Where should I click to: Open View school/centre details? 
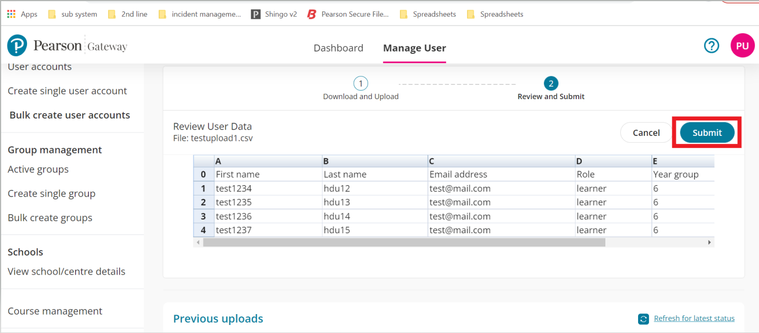[x=66, y=272]
